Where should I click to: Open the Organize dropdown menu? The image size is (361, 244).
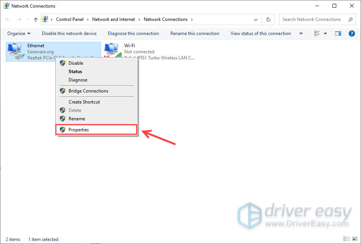(19, 33)
